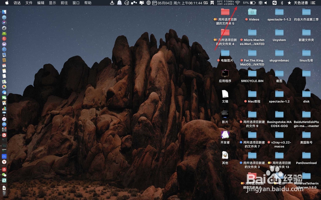Open VPN Plus from the Dock
This screenshot has height=200, width=321.
pos(4,156)
